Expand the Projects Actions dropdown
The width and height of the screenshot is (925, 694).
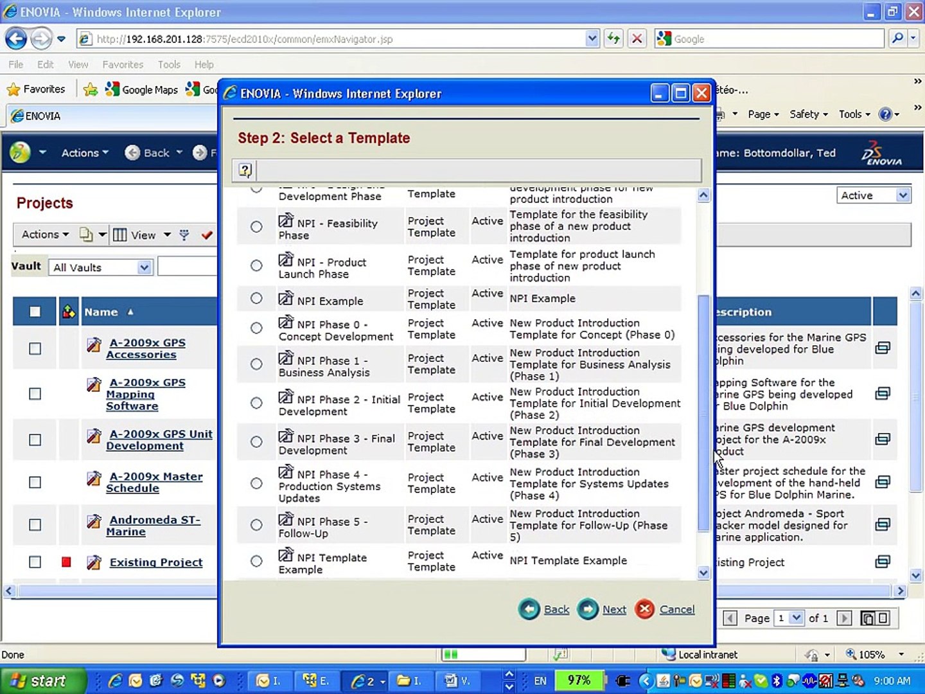45,235
